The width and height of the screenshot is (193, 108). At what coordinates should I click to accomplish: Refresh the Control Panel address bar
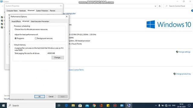click(160, 6)
